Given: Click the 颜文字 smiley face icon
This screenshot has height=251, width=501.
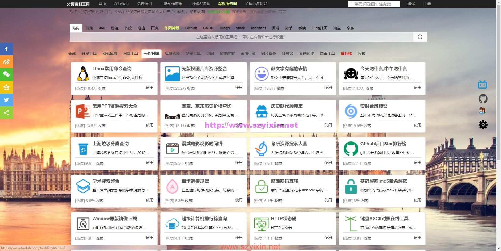Looking at the screenshot, I should tap(261, 74).
